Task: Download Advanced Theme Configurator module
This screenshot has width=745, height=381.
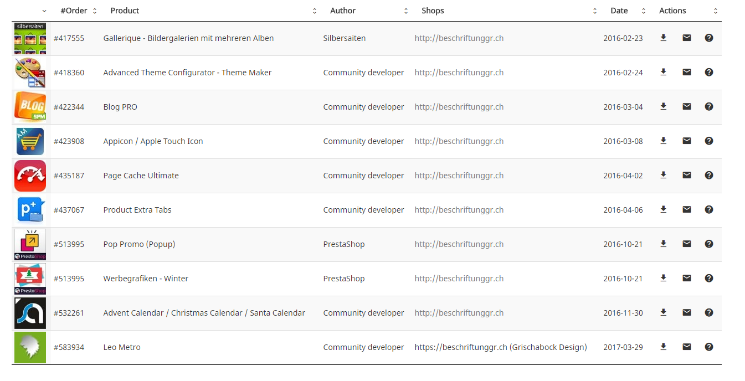Action: pos(663,72)
